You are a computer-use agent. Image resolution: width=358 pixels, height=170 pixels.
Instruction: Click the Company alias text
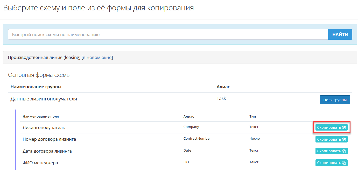pos(191,127)
